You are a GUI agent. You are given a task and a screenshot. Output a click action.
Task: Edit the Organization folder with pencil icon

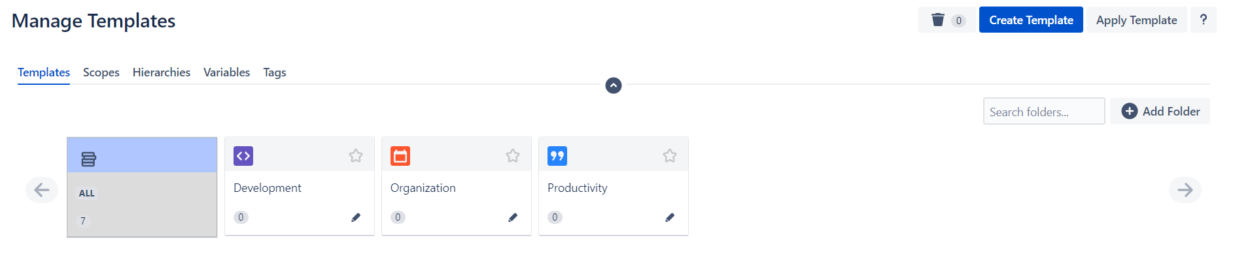tap(513, 217)
